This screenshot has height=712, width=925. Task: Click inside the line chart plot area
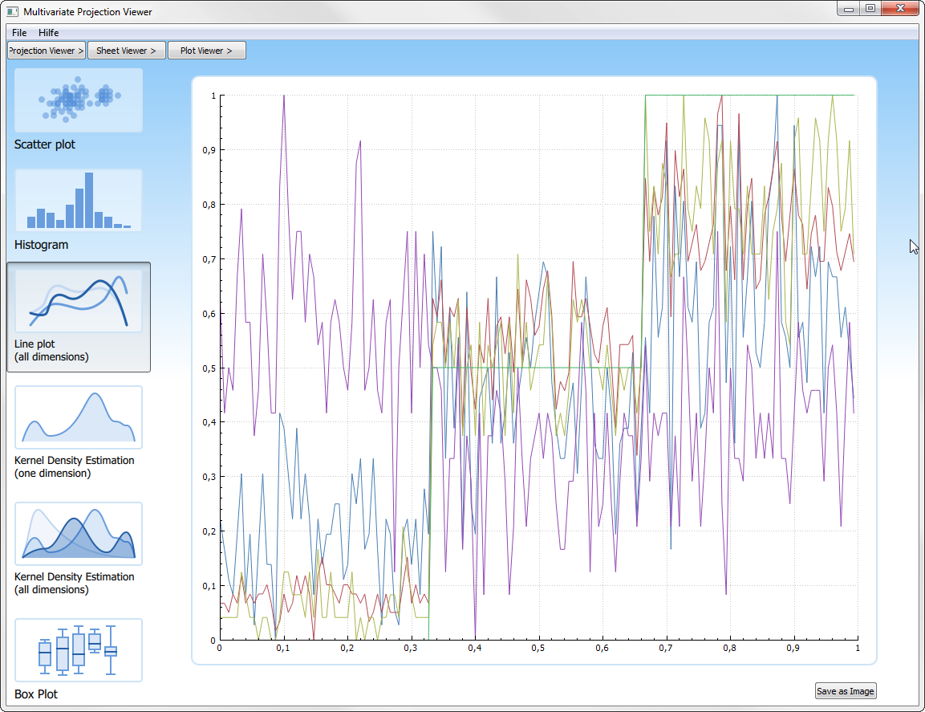pyautogui.click(x=538, y=369)
